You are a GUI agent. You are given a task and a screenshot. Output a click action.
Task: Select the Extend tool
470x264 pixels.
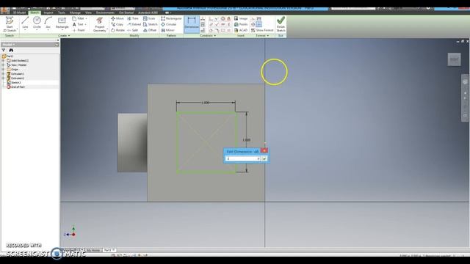pos(134,24)
